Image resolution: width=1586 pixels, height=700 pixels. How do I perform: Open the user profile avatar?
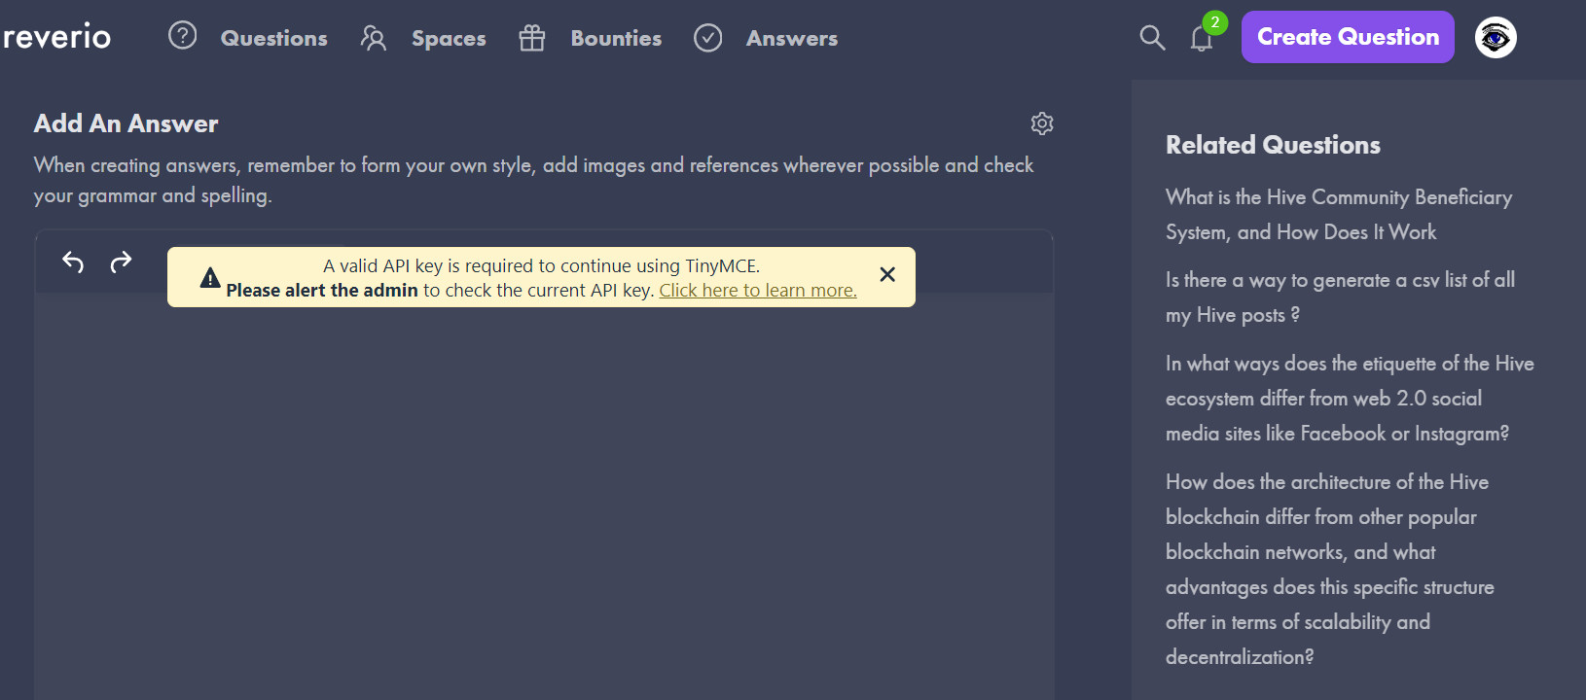[1496, 38]
